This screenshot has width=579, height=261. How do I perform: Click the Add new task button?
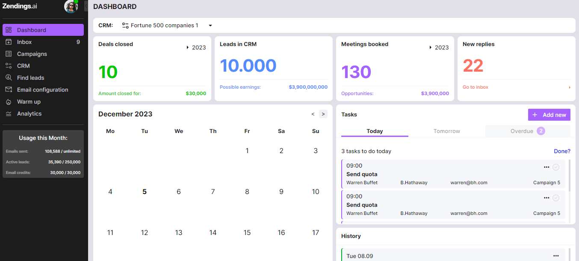[x=549, y=115]
